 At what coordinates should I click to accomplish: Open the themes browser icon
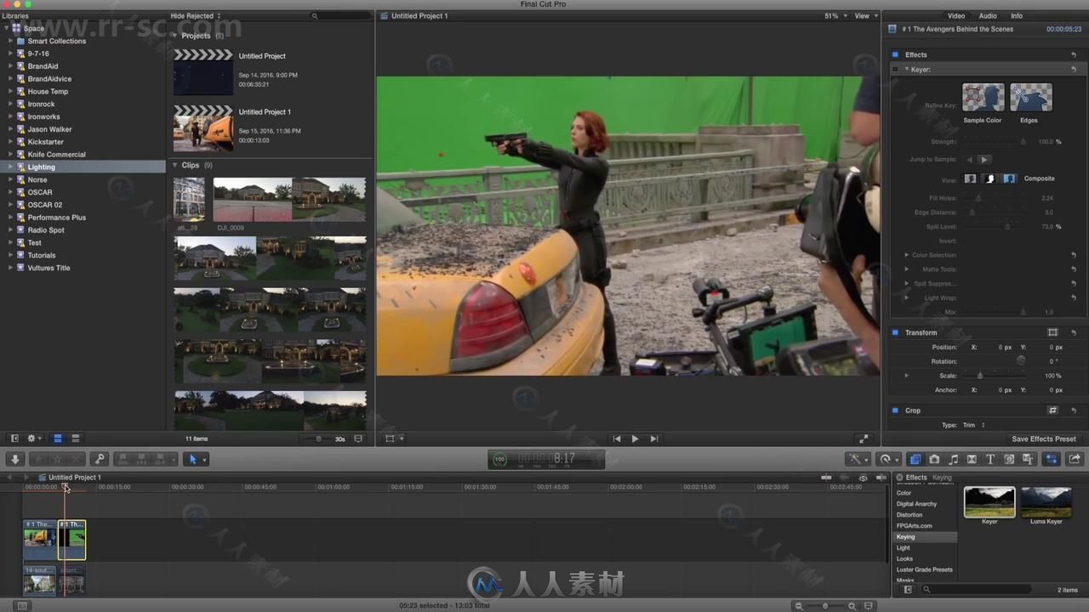[1028, 459]
